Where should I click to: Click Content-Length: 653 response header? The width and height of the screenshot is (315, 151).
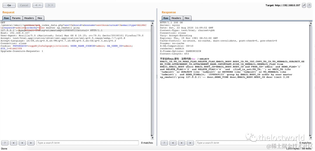tap(174, 54)
